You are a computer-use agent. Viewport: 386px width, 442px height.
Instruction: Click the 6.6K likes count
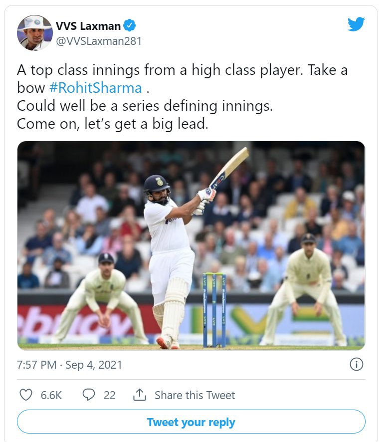[x=51, y=395]
